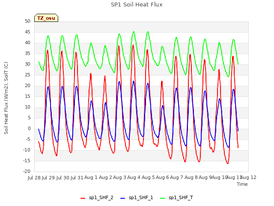The image size is (274, 206).
Task: Toggle the sp1_SHF_2 legend entry
Action: tap(97, 198)
